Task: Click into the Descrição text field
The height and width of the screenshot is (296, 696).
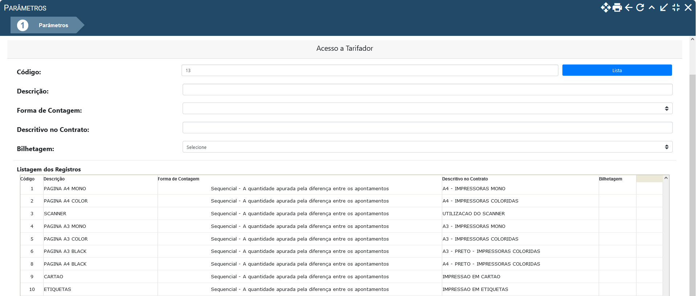Action: 427,89
